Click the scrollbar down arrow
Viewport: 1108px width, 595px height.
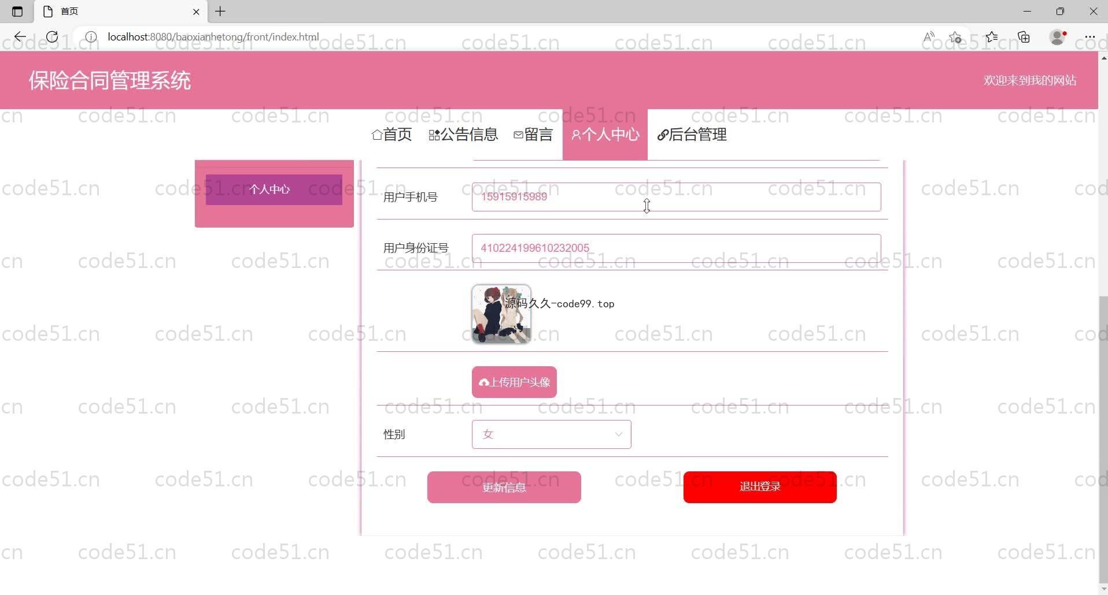point(1103,589)
